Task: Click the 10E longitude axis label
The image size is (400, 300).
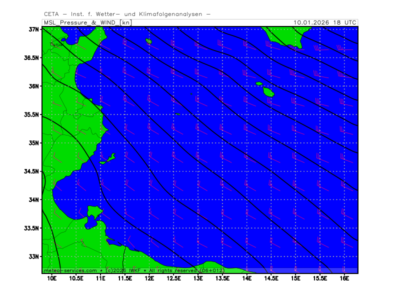Action: click(51, 277)
